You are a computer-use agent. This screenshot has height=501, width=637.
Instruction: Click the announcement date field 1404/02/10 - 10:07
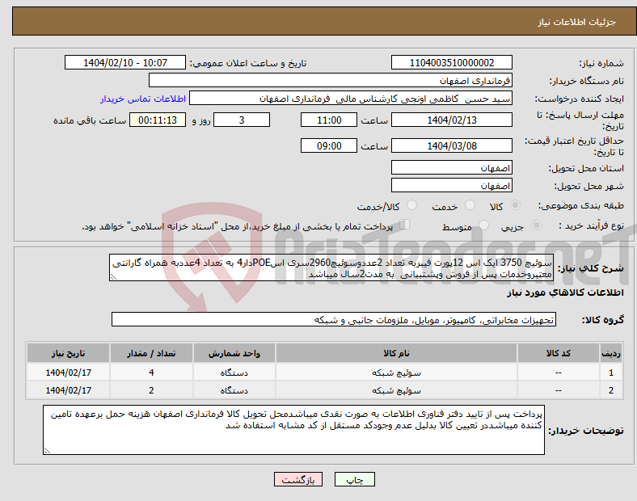pyautogui.click(x=125, y=62)
